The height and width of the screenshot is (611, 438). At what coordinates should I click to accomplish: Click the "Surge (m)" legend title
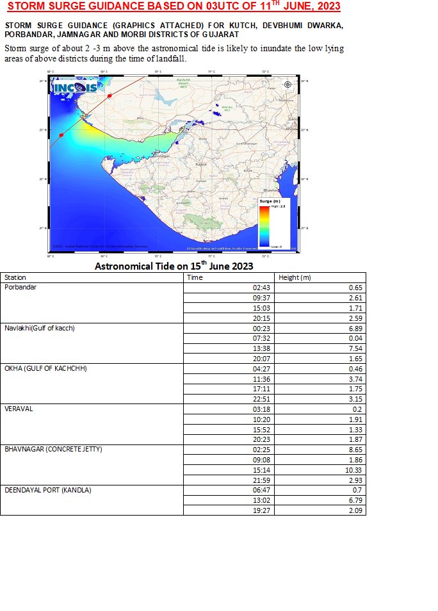tap(270, 201)
